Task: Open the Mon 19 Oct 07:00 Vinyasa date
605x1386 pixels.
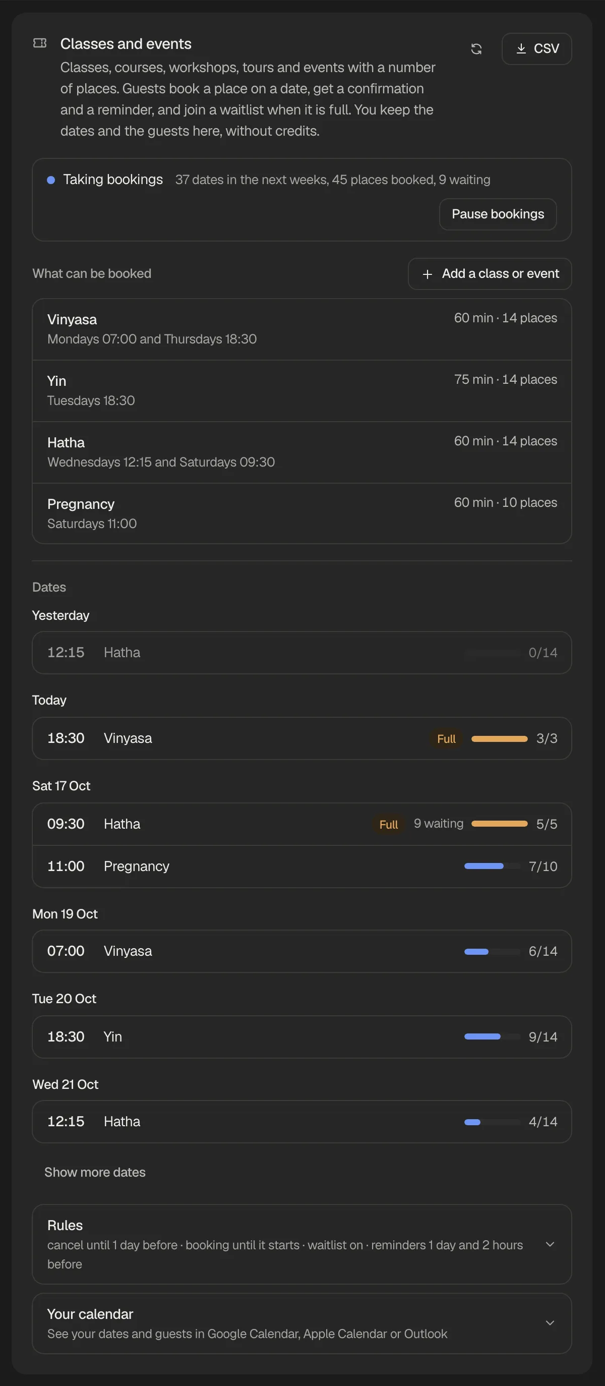Action: pyautogui.click(x=301, y=951)
